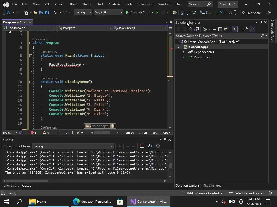277x207 pixels.
Task: Click Sync with Active Document icon
Action: point(214,29)
